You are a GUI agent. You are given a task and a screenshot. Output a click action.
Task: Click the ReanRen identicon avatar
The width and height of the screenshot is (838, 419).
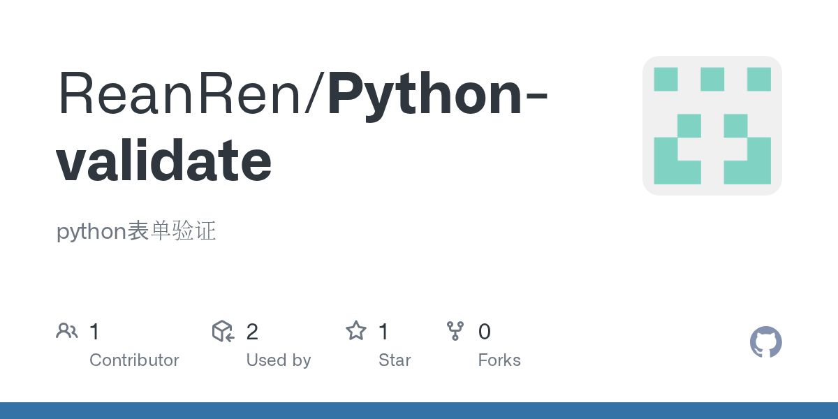[x=712, y=126]
